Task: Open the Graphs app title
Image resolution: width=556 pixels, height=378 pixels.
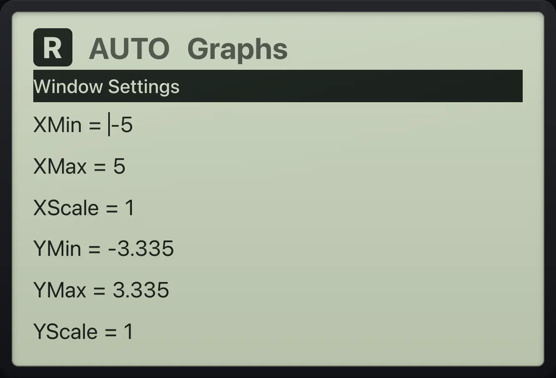Action: [x=238, y=50]
